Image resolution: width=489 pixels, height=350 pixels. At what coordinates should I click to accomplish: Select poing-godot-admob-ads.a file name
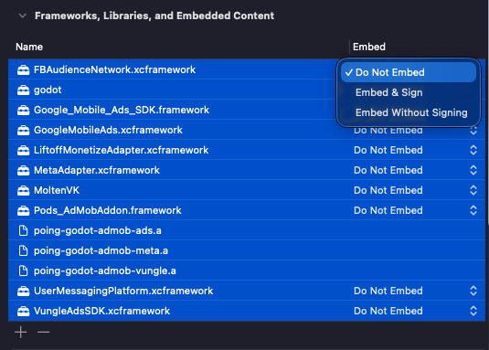click(98, 230)
